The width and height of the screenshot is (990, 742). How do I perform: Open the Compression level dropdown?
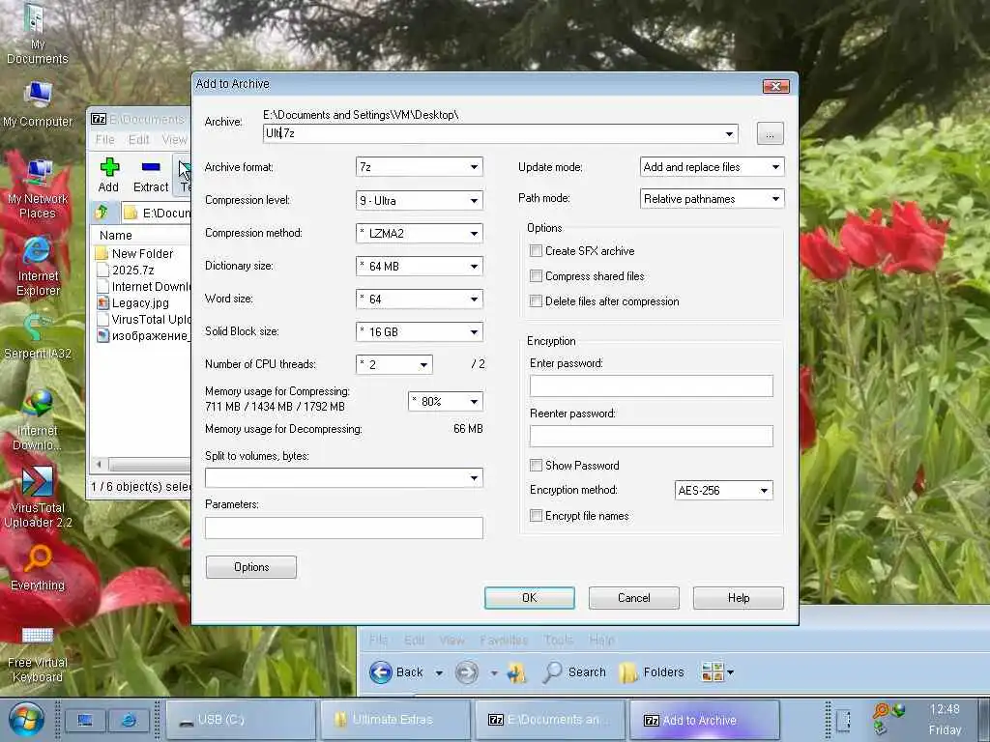coord(420,201)
